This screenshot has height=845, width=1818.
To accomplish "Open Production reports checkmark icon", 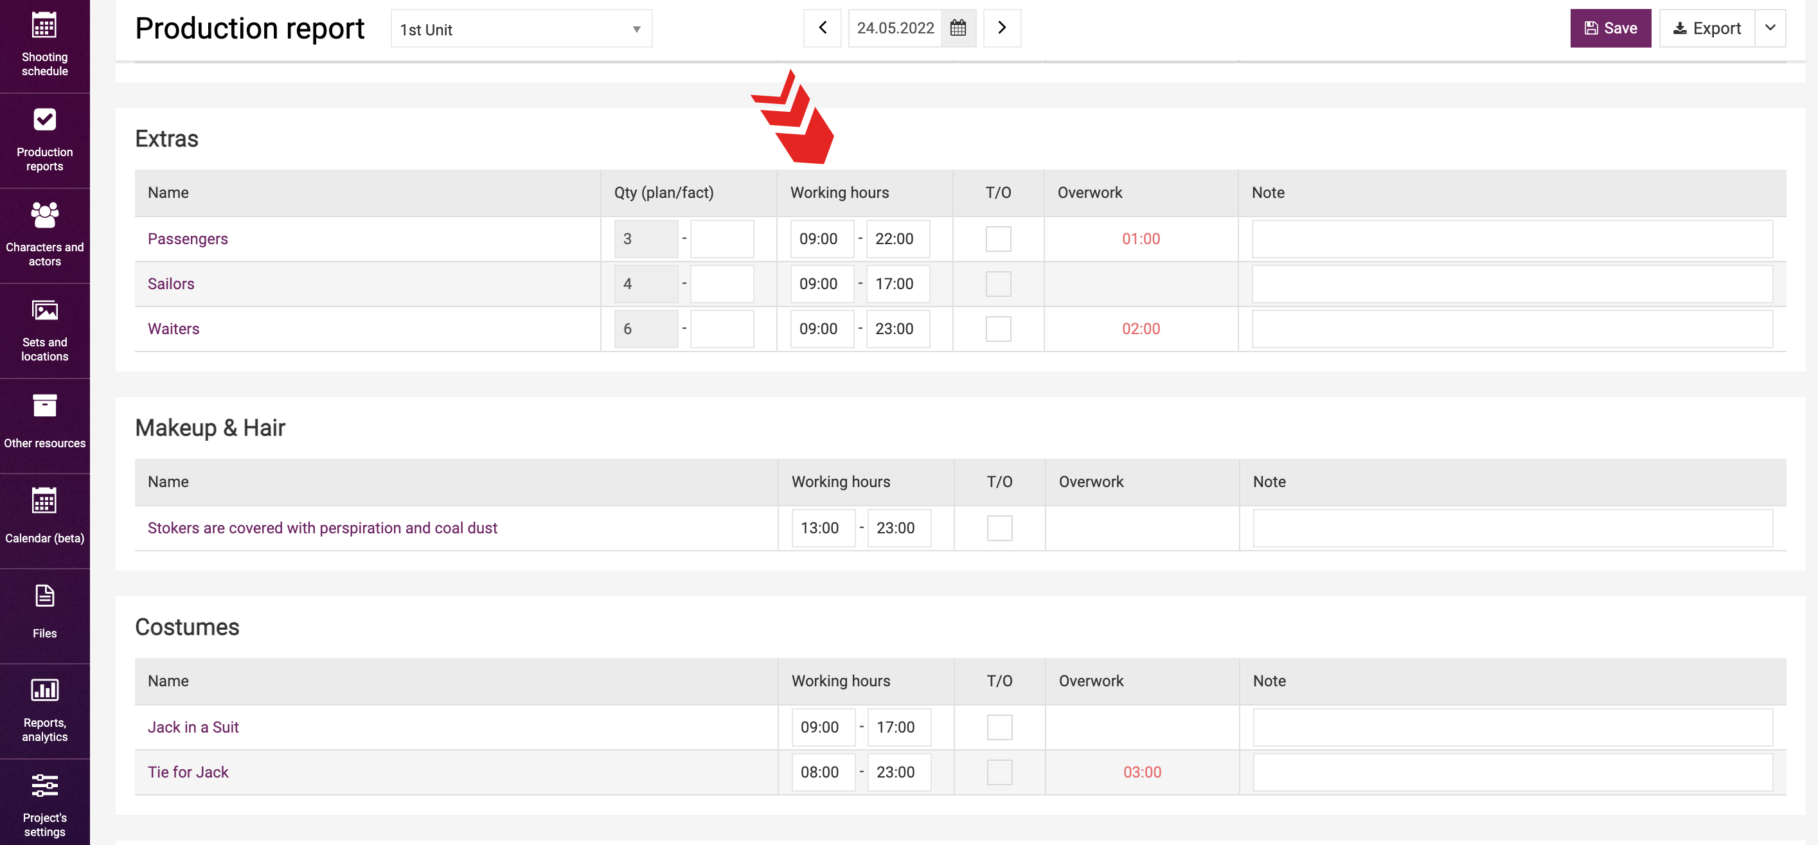I will point(44,120).
